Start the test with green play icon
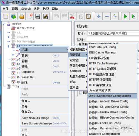 [x=125, y=16]
